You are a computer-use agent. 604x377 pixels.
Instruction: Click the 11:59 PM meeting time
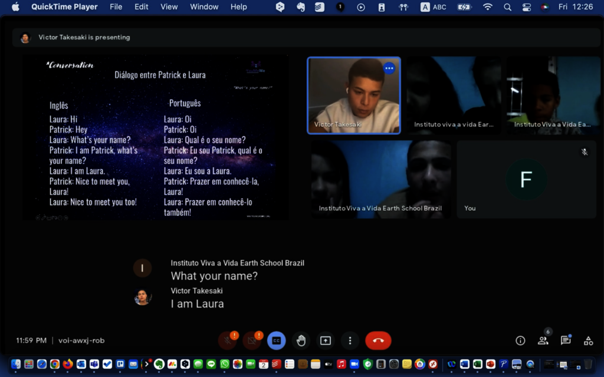point(31,340)
